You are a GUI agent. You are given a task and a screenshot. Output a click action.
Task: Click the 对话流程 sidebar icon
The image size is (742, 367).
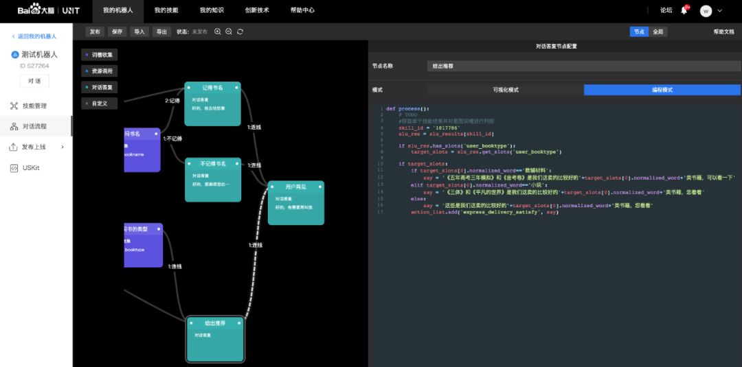tap(14, 126)
